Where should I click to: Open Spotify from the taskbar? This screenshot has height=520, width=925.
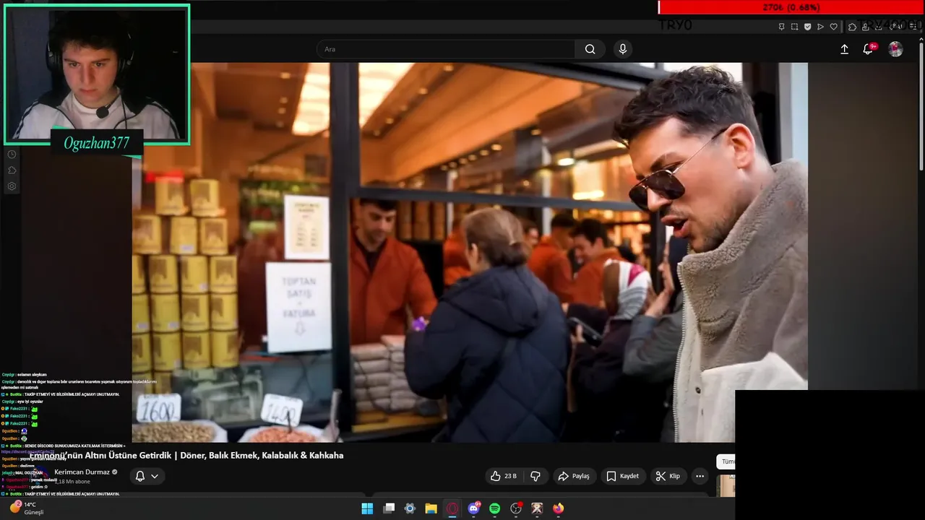(494, 508)
